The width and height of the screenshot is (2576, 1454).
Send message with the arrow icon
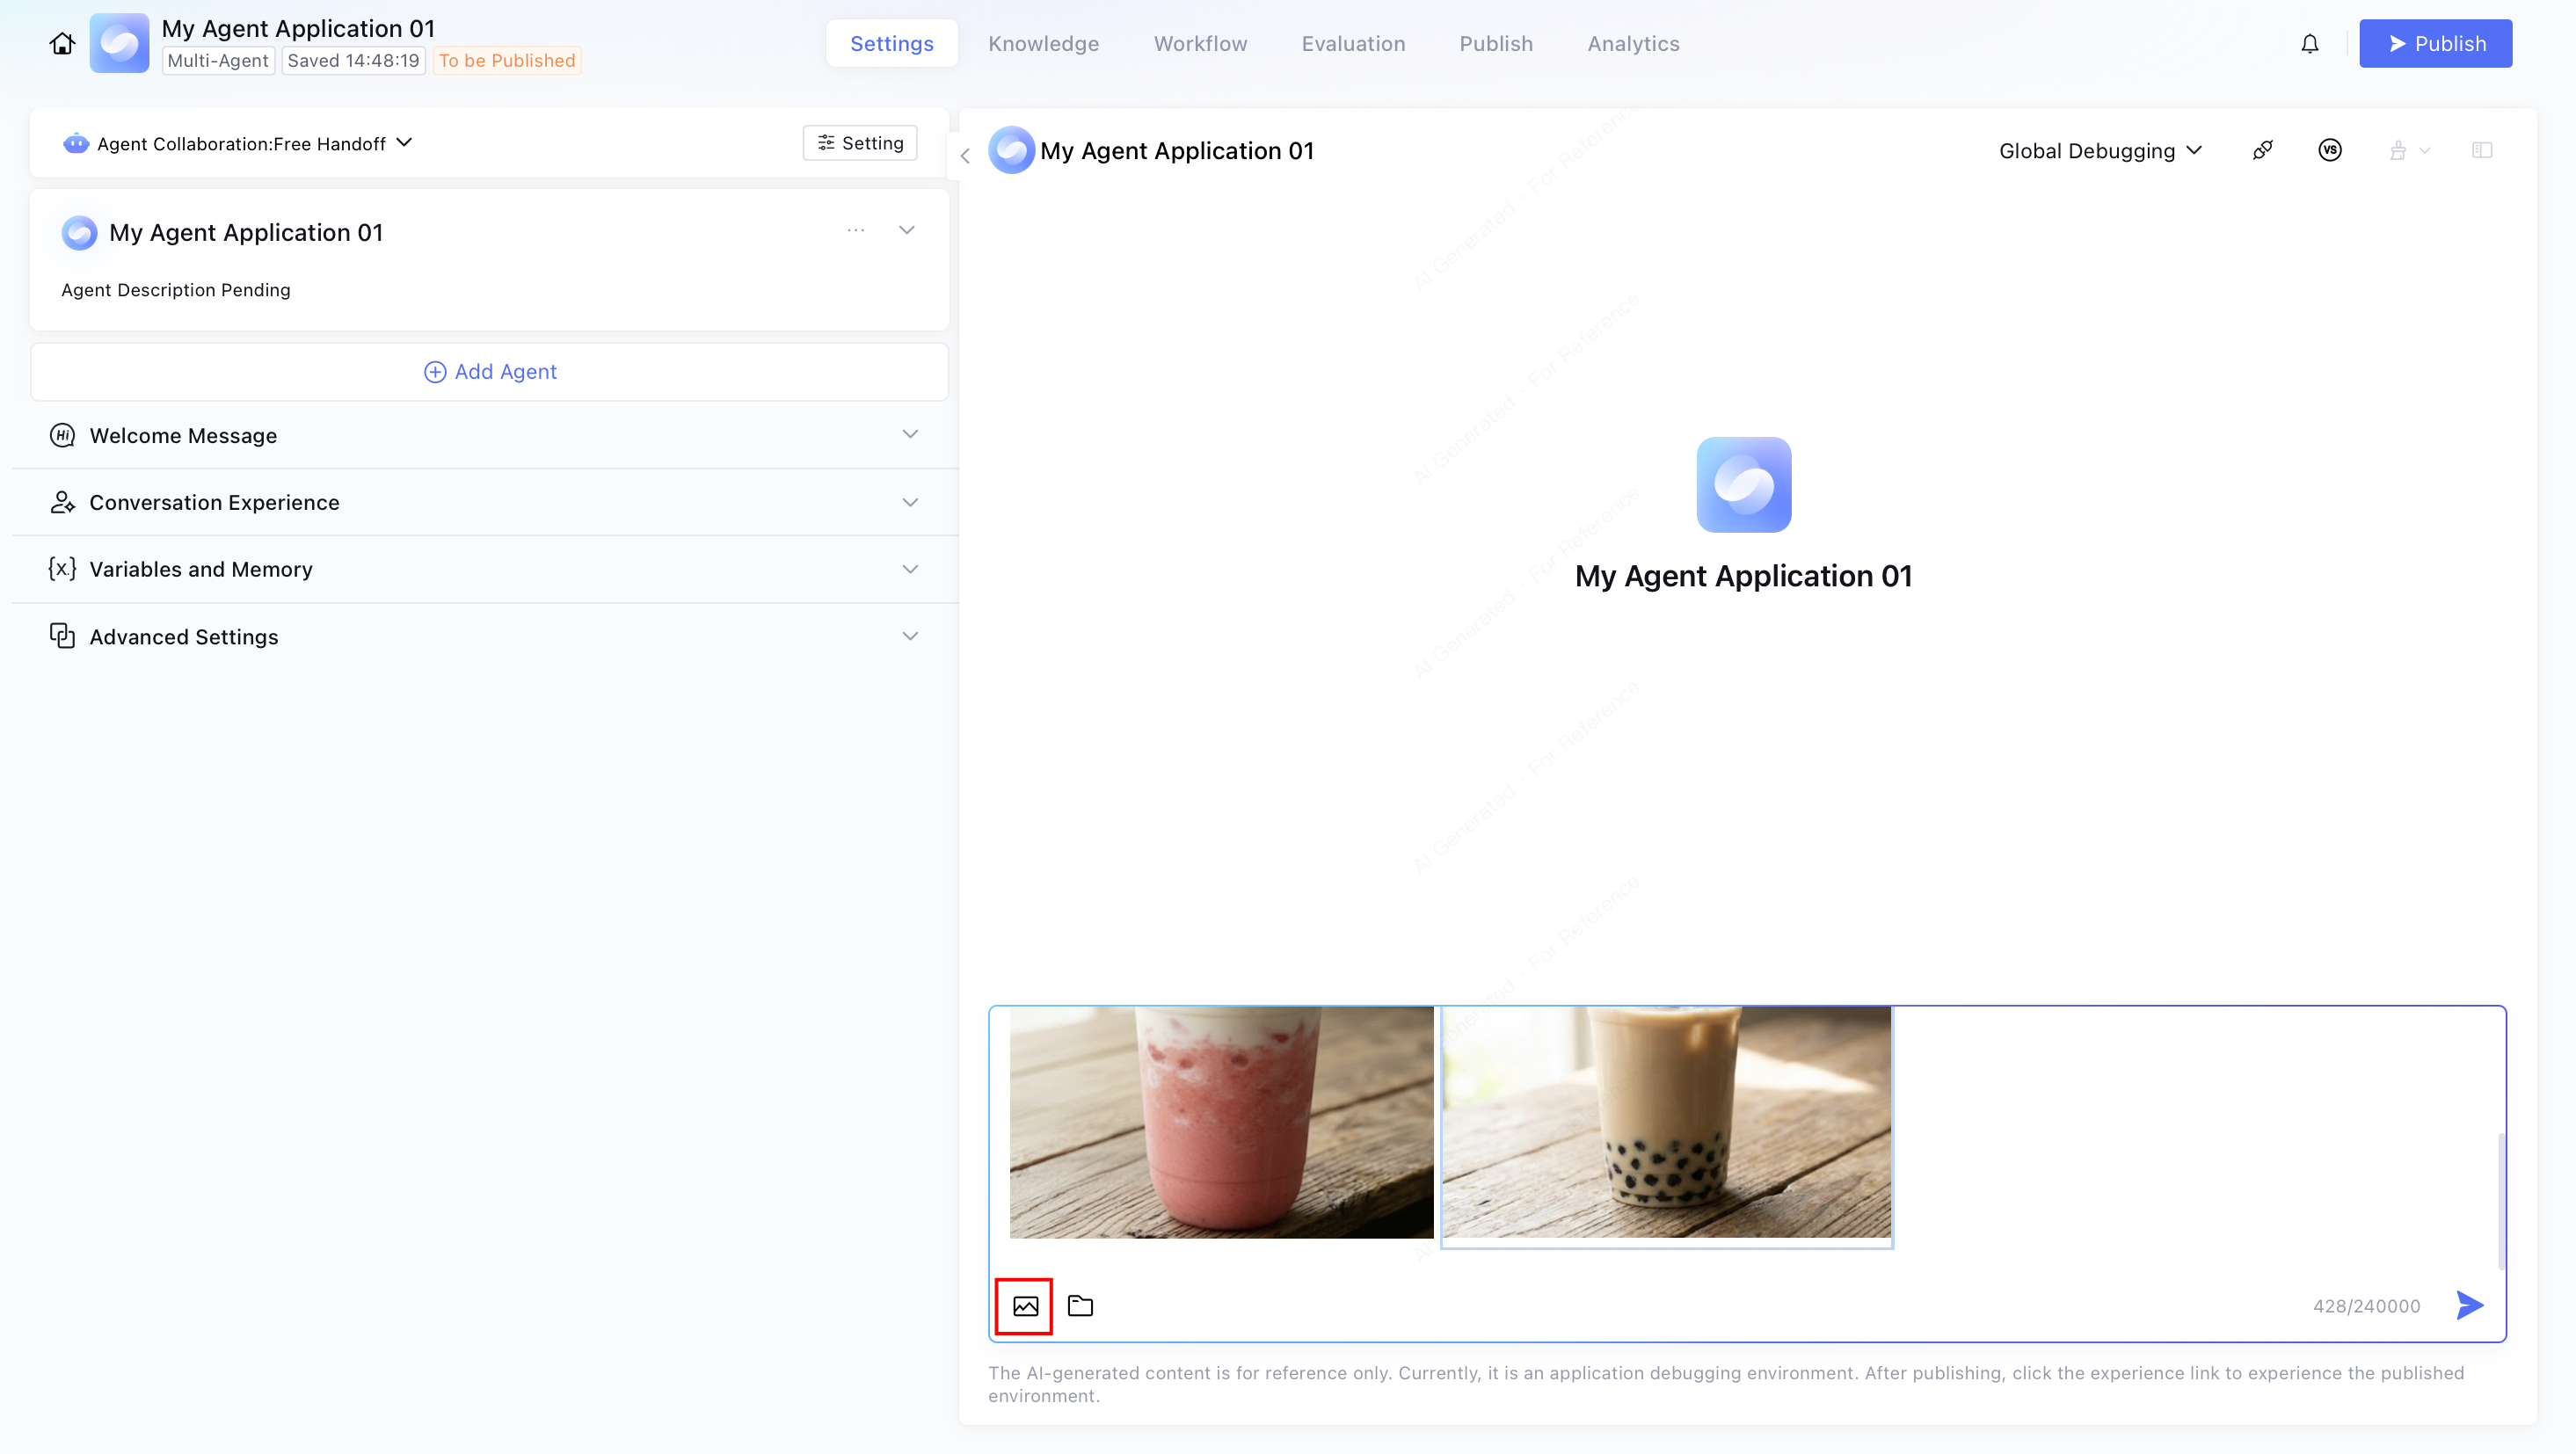coord(2469,1304)
